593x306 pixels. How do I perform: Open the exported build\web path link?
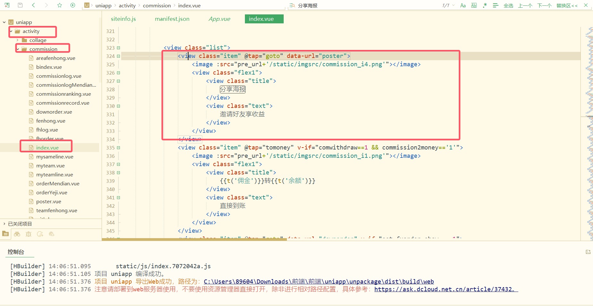319,281
